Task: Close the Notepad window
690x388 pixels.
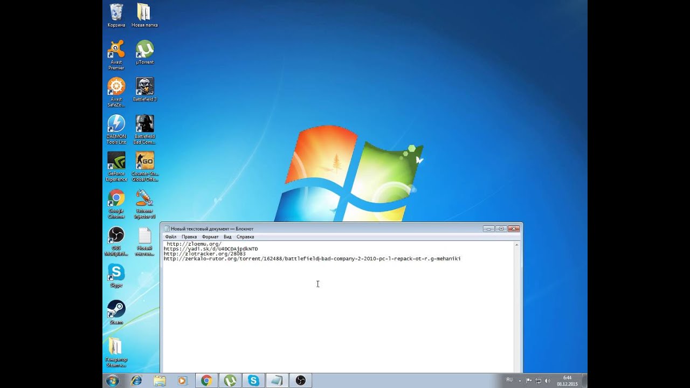Action: point(514,228)
